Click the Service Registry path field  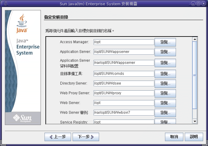coord(124,122)
